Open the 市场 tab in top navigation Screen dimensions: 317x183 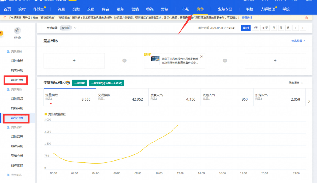tap(186, 9)
